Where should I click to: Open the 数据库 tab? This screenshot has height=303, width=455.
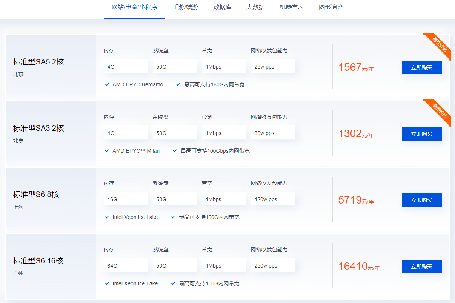pos(222,7)
